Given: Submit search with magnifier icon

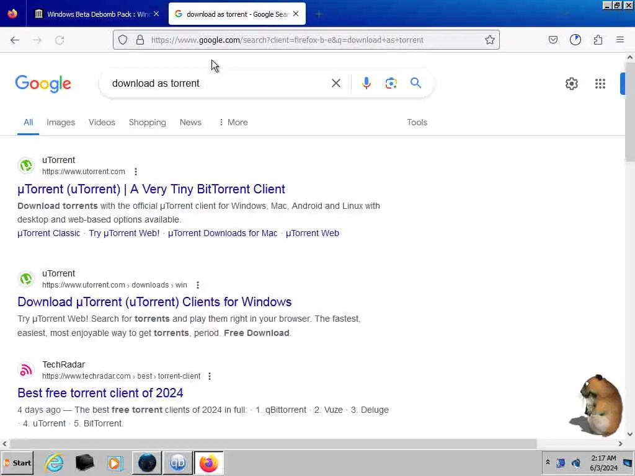Looking at the screenshot, I should point(416,83).
